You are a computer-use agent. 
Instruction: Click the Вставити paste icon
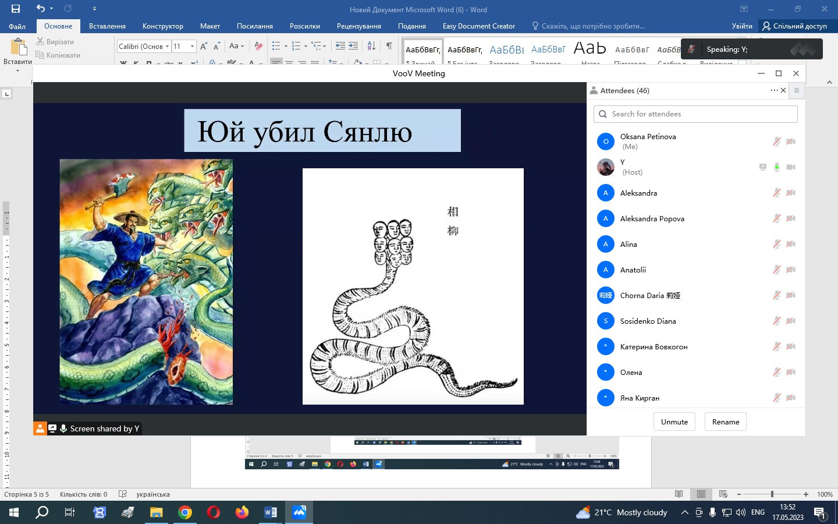point(18,47)
